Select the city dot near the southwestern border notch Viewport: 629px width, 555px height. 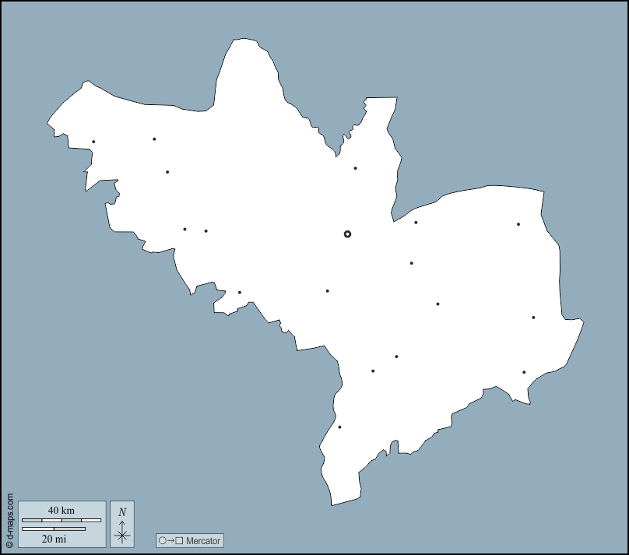[239, 293]
